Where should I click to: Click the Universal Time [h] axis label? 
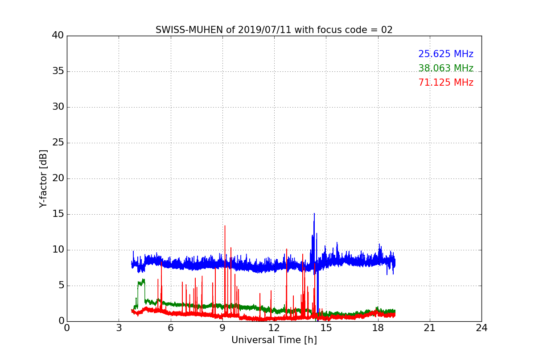tap(274, 340)
